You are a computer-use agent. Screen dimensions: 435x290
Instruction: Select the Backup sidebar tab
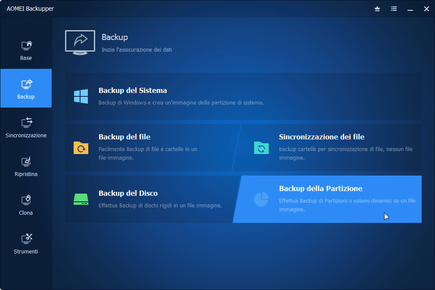(26, 88)
